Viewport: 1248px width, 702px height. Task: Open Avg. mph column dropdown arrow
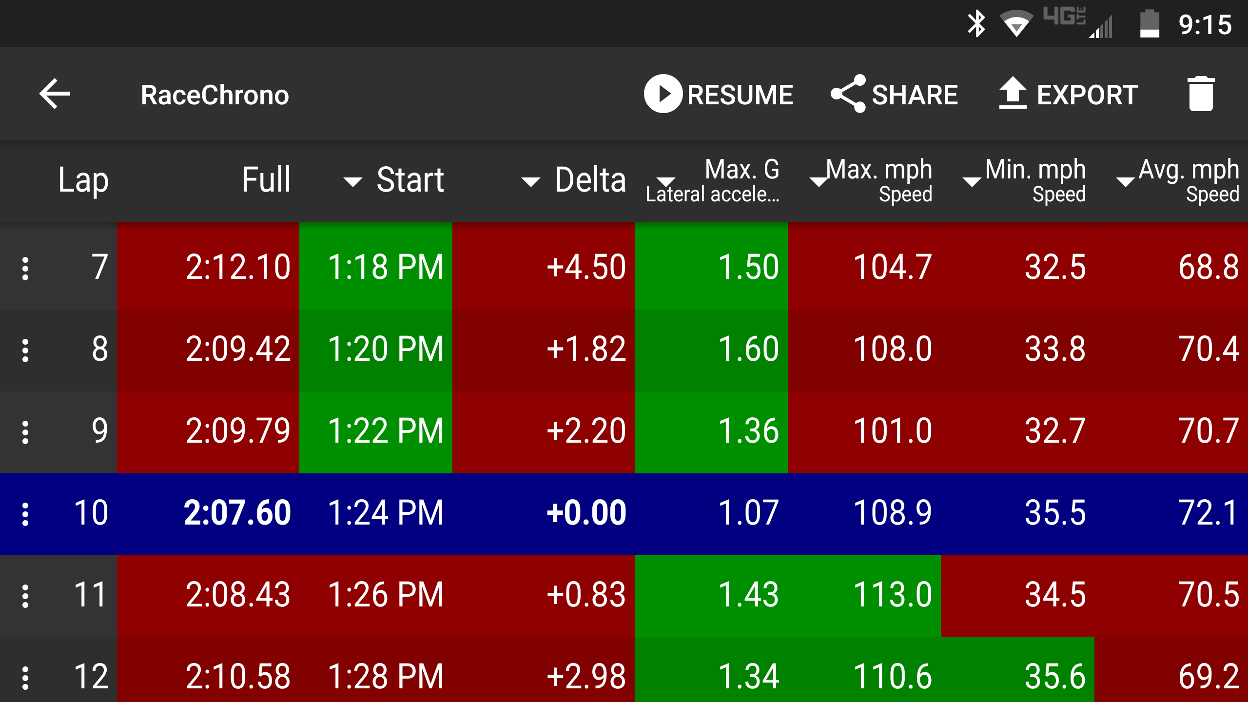[x=1125, y=182]
